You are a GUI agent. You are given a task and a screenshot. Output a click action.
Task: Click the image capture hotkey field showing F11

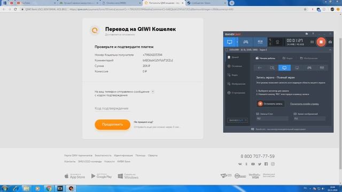coord(309,118)
